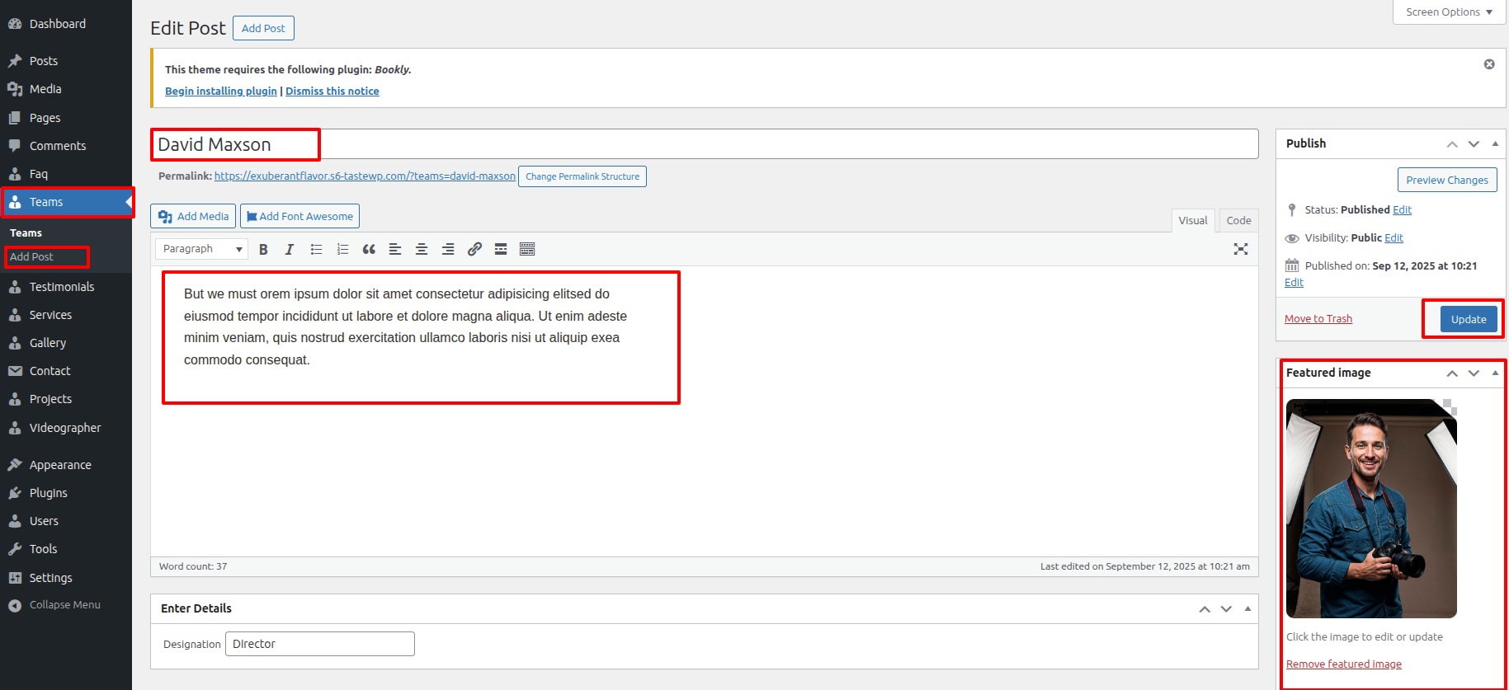The height and width of the screenshot is (690, 1509).
Task: Toggle the editor toolbar visibility
Action: (527, 249)
